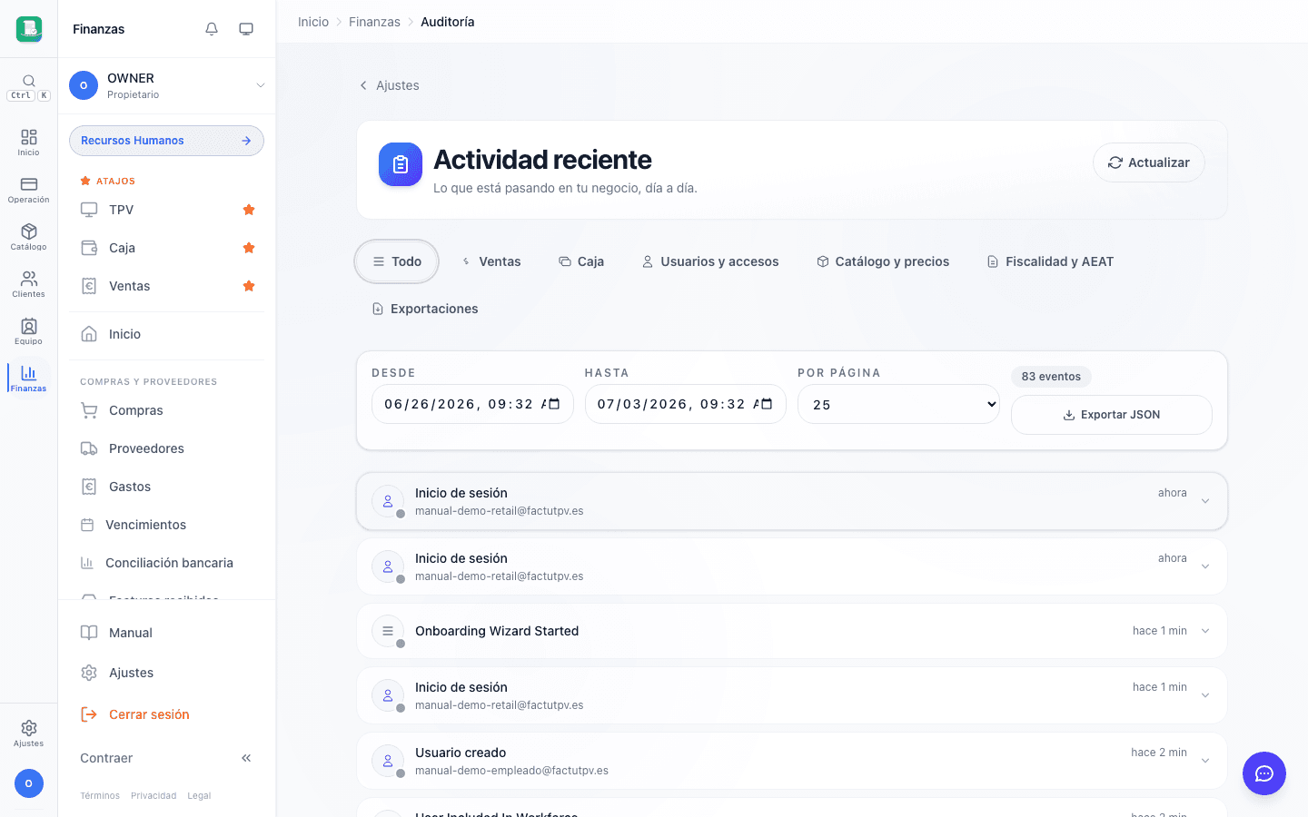Open Ajustes gear in the icon rail

pyautogui.click(x=28, y=733)
